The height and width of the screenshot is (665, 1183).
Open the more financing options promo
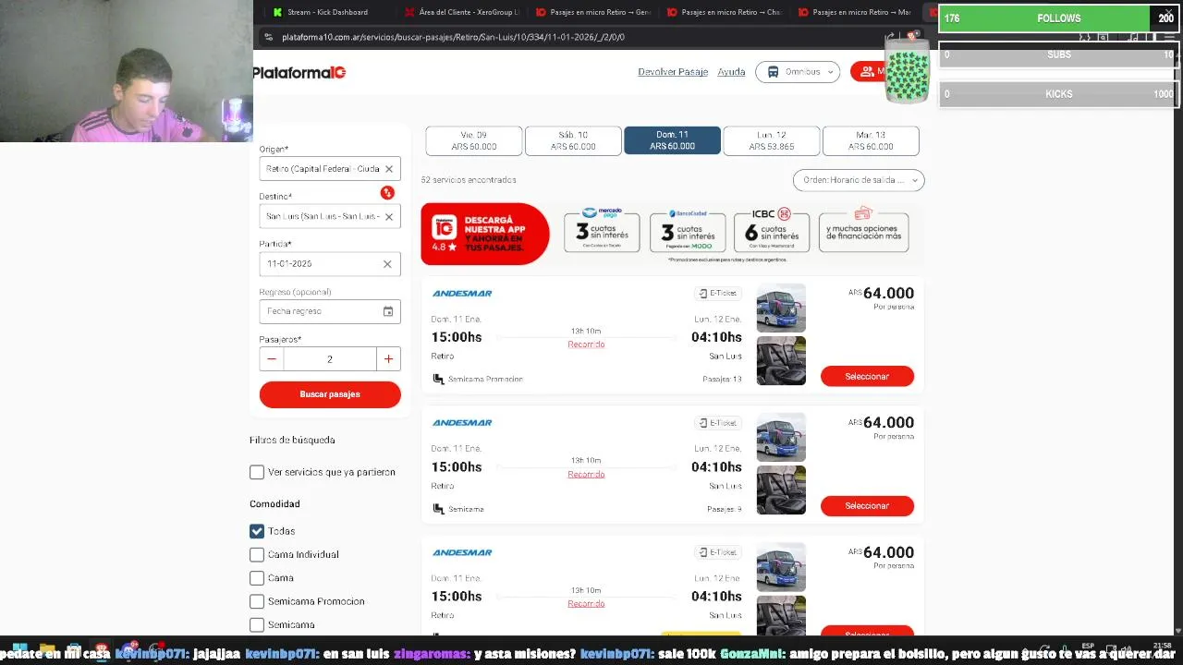[863, 231]
